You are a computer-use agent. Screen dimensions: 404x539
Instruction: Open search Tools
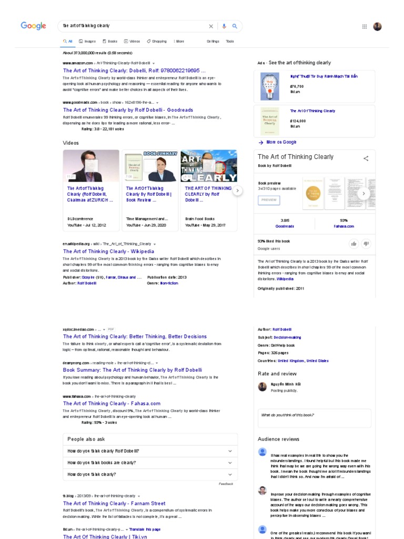click(230, 41)
